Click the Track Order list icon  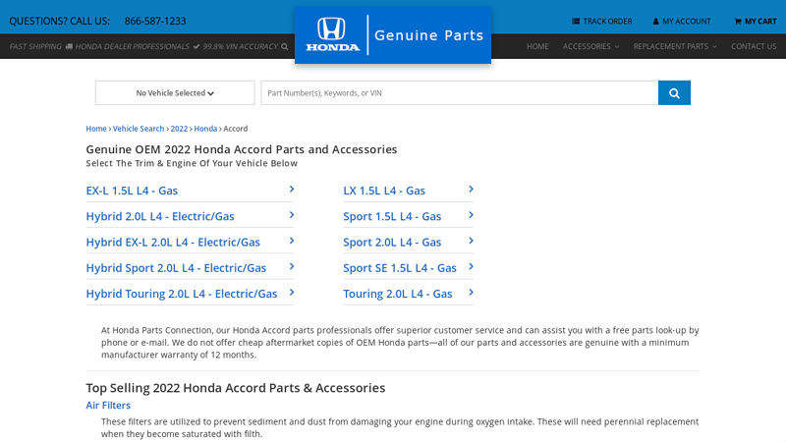576,21
